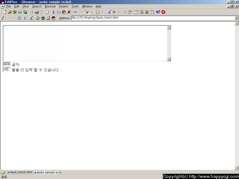The height and width of the screenshot is (179, 239).
Task: Click inside the large text area
Action: point(85,43)
